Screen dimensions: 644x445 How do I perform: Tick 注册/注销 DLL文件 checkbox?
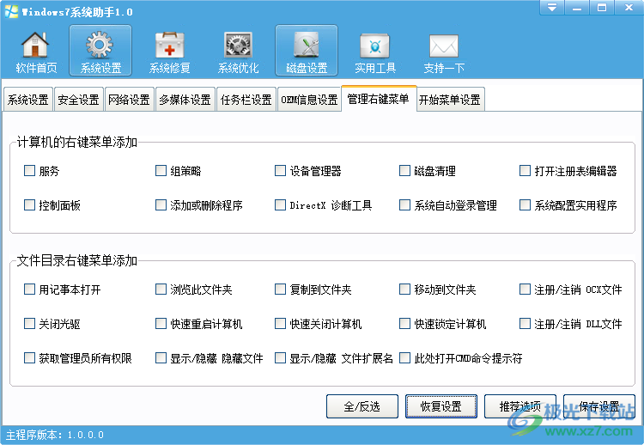525,323
